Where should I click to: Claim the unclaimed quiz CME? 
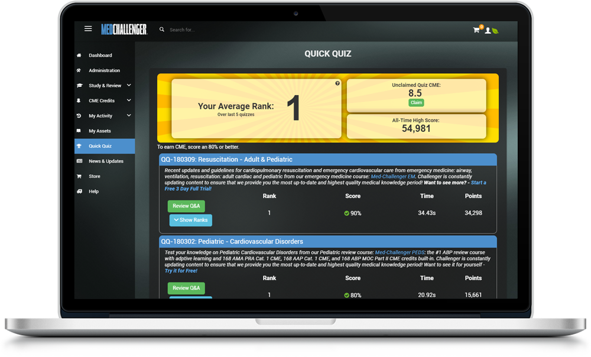416,102
